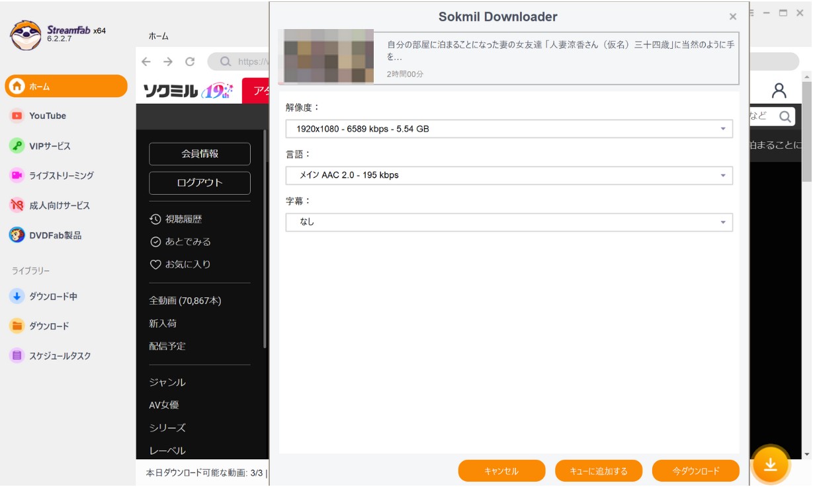Click the downloading arrow icon
The width and height of the screenshot is (813, 487).
(x=17, y=297)
